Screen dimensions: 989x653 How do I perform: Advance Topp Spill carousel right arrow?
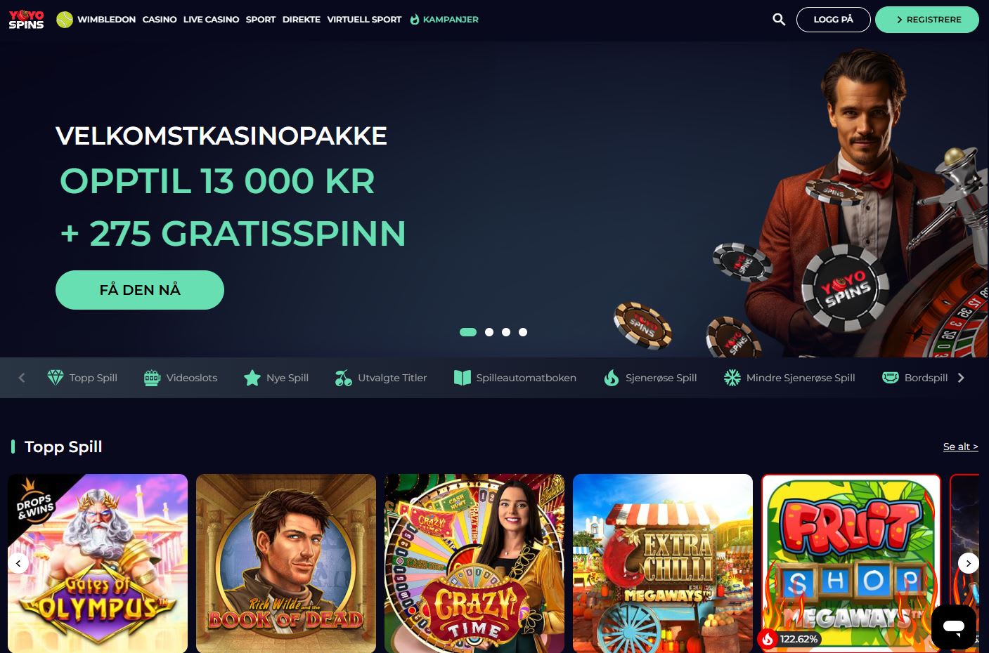pos(969,563)
